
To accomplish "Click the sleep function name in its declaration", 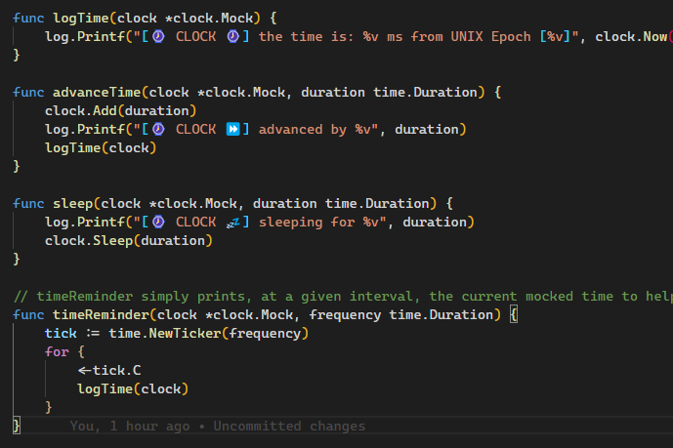I will pos(72,204).
